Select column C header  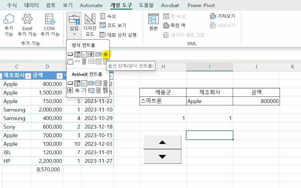[17, 67]
